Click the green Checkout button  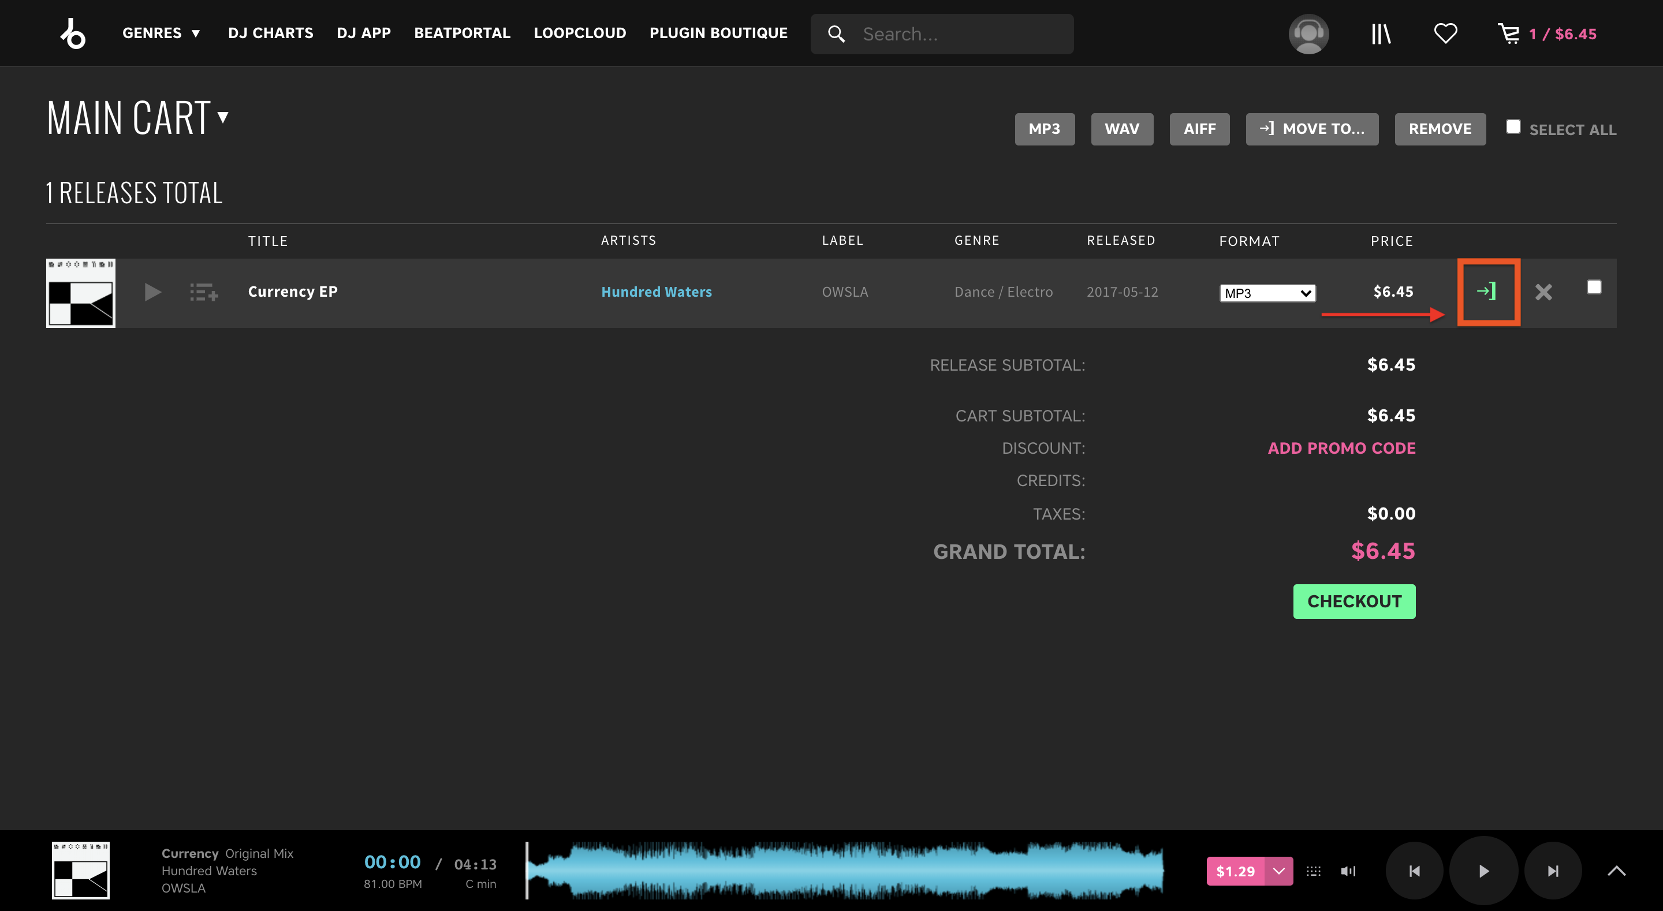pyautogui.click(x=1353, y=601)
